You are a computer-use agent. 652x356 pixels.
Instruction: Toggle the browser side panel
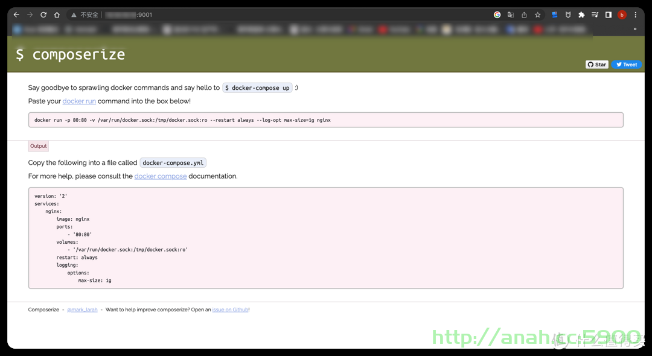pos(609,15)
